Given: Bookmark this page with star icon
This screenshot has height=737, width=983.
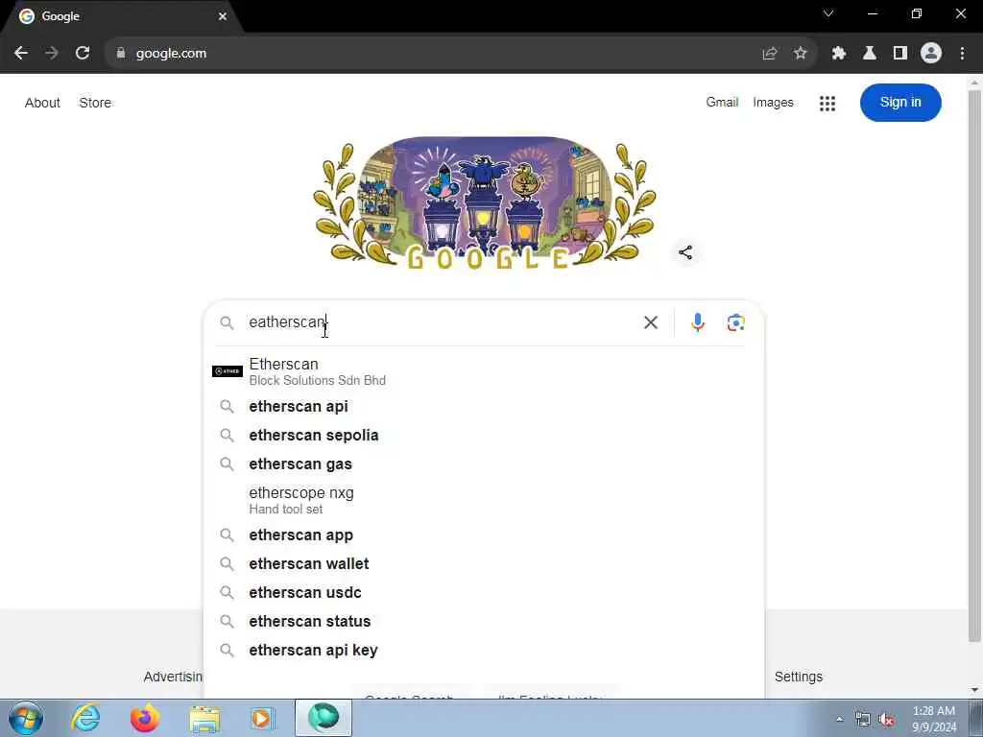Looking at the screenshot, I should [800, 54].
